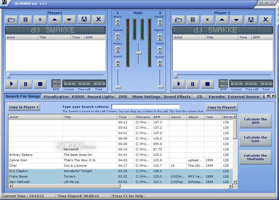Screen dimensions: 279x200
Task: Click Player 2 track position slider
Action: point(176,75)
